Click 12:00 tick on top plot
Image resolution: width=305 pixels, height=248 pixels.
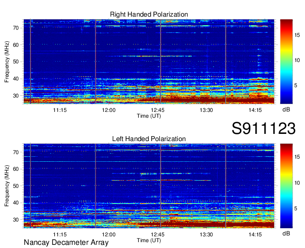point(109,110)
